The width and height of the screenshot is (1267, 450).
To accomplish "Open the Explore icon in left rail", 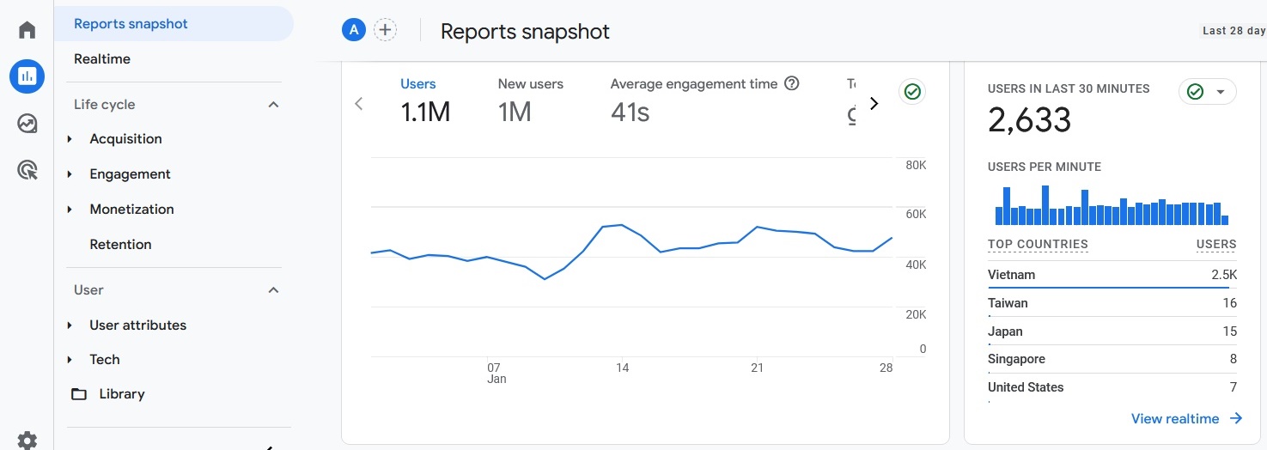I will pyautogui.click(x=27, y=124).
